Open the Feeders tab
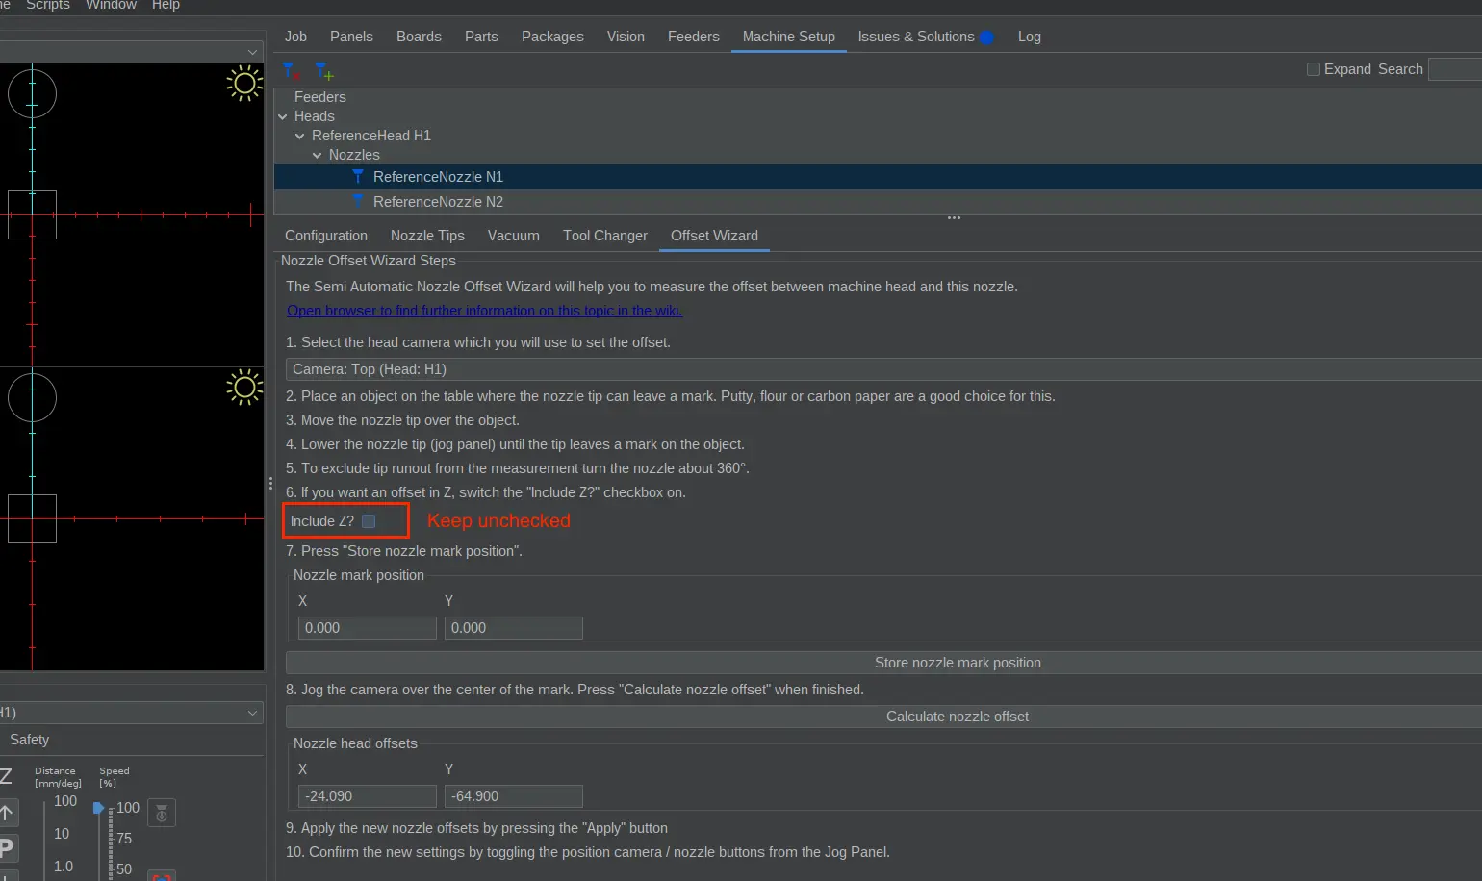This screenshot has height=881, width=1482. coord(693,37)
